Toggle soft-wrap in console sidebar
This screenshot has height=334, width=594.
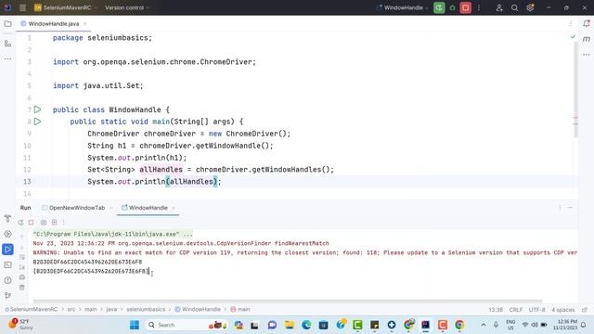coord(22,258)
